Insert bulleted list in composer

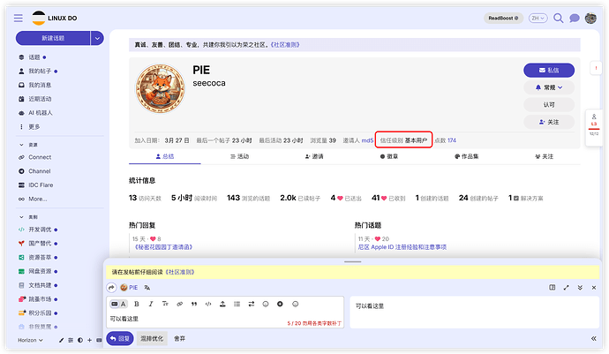pyautogui.click(x=237, y=304)
